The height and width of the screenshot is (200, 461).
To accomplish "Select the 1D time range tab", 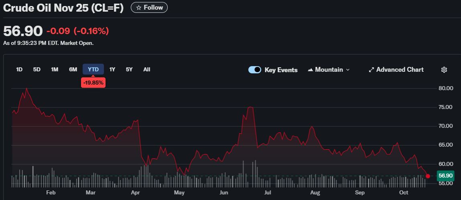I will pos(19,69).
